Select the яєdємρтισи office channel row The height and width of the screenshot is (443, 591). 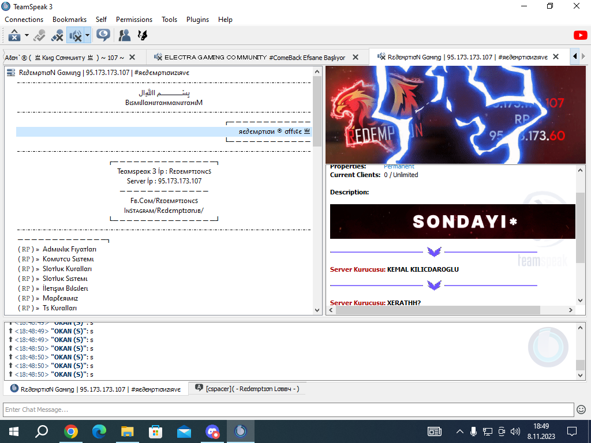pos(163,132)
